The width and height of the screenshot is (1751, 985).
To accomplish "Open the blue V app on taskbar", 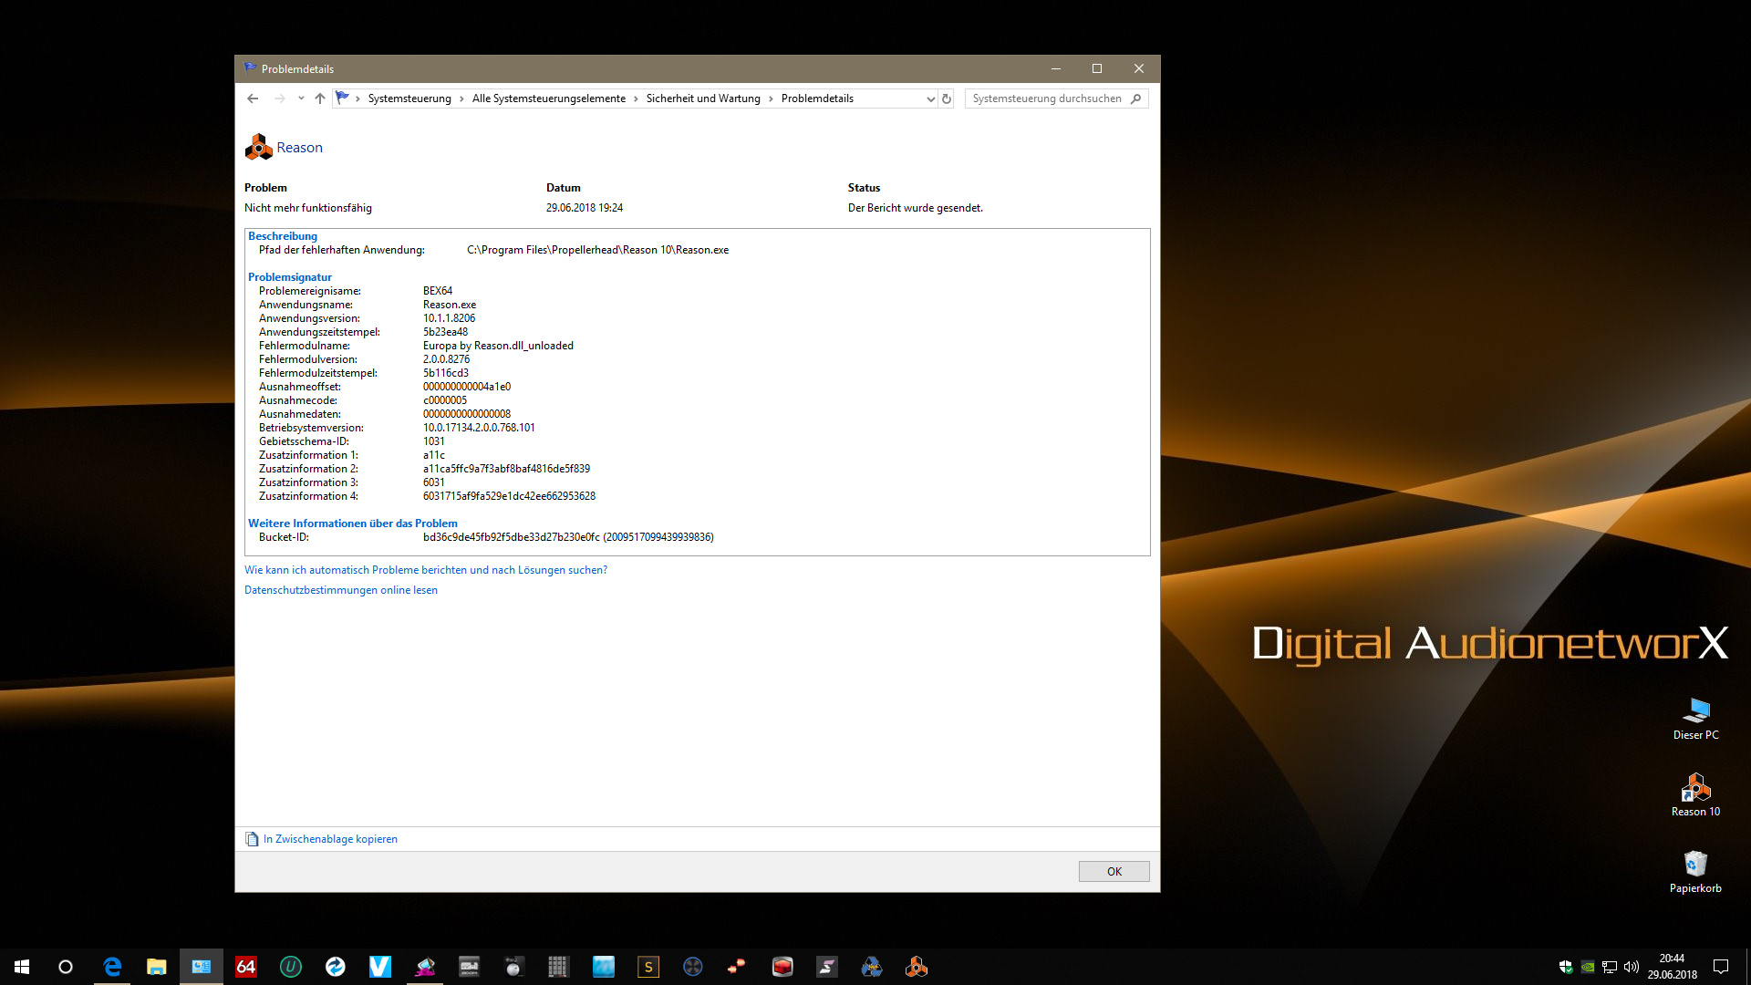I will coord(380,967).
